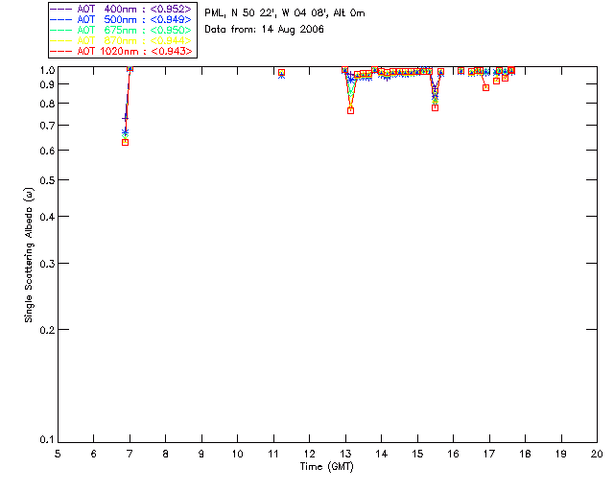
Task: Click x-axis tick label 18
Action: [x=525, y=454]
